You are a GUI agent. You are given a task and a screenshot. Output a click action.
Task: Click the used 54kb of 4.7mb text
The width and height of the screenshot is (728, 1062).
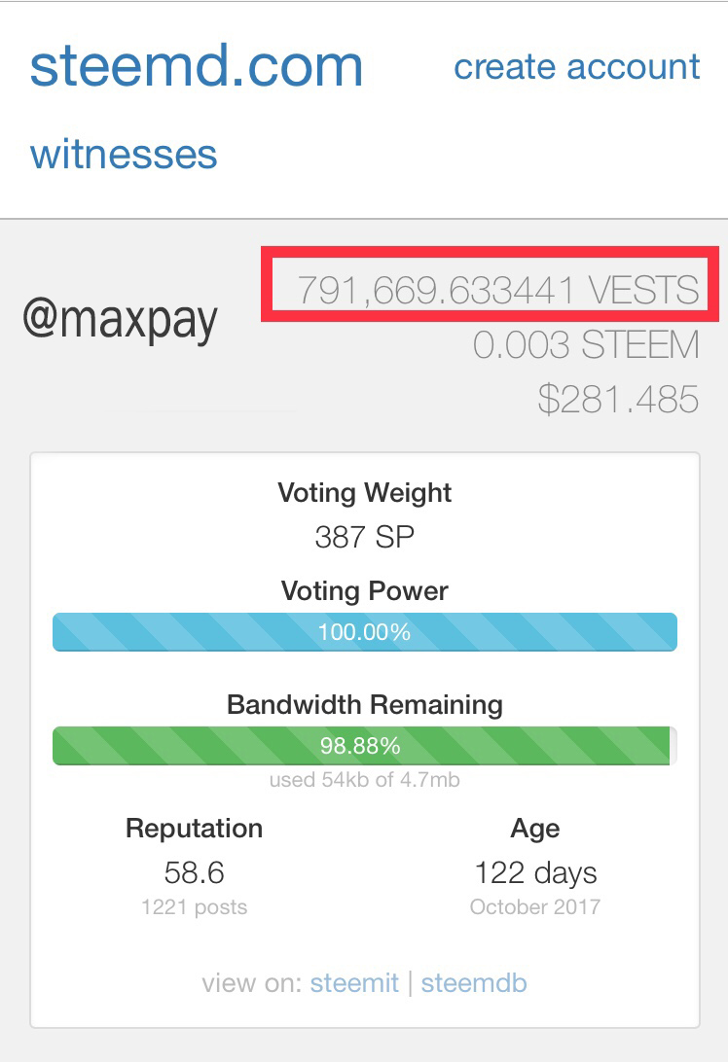click(365, 780)
